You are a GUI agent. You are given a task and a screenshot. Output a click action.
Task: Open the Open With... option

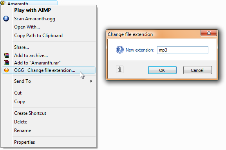click(x=27, y=27)
